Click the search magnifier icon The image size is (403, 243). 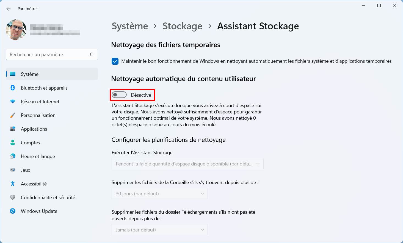pyautogui.click(x=92, y=54)
